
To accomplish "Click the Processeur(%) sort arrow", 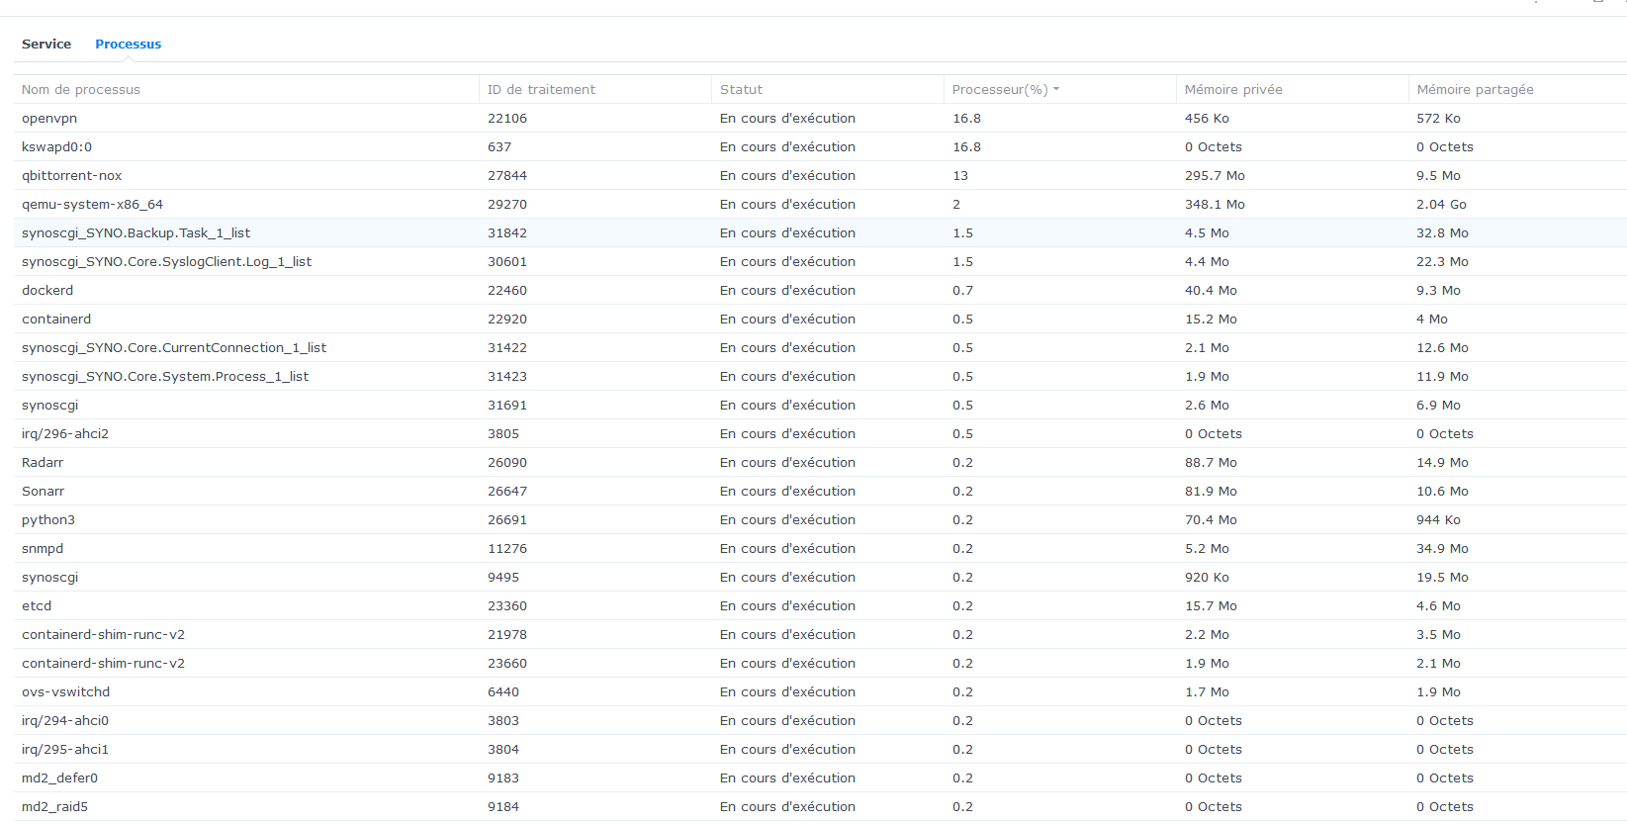I will coord(1056,89).
